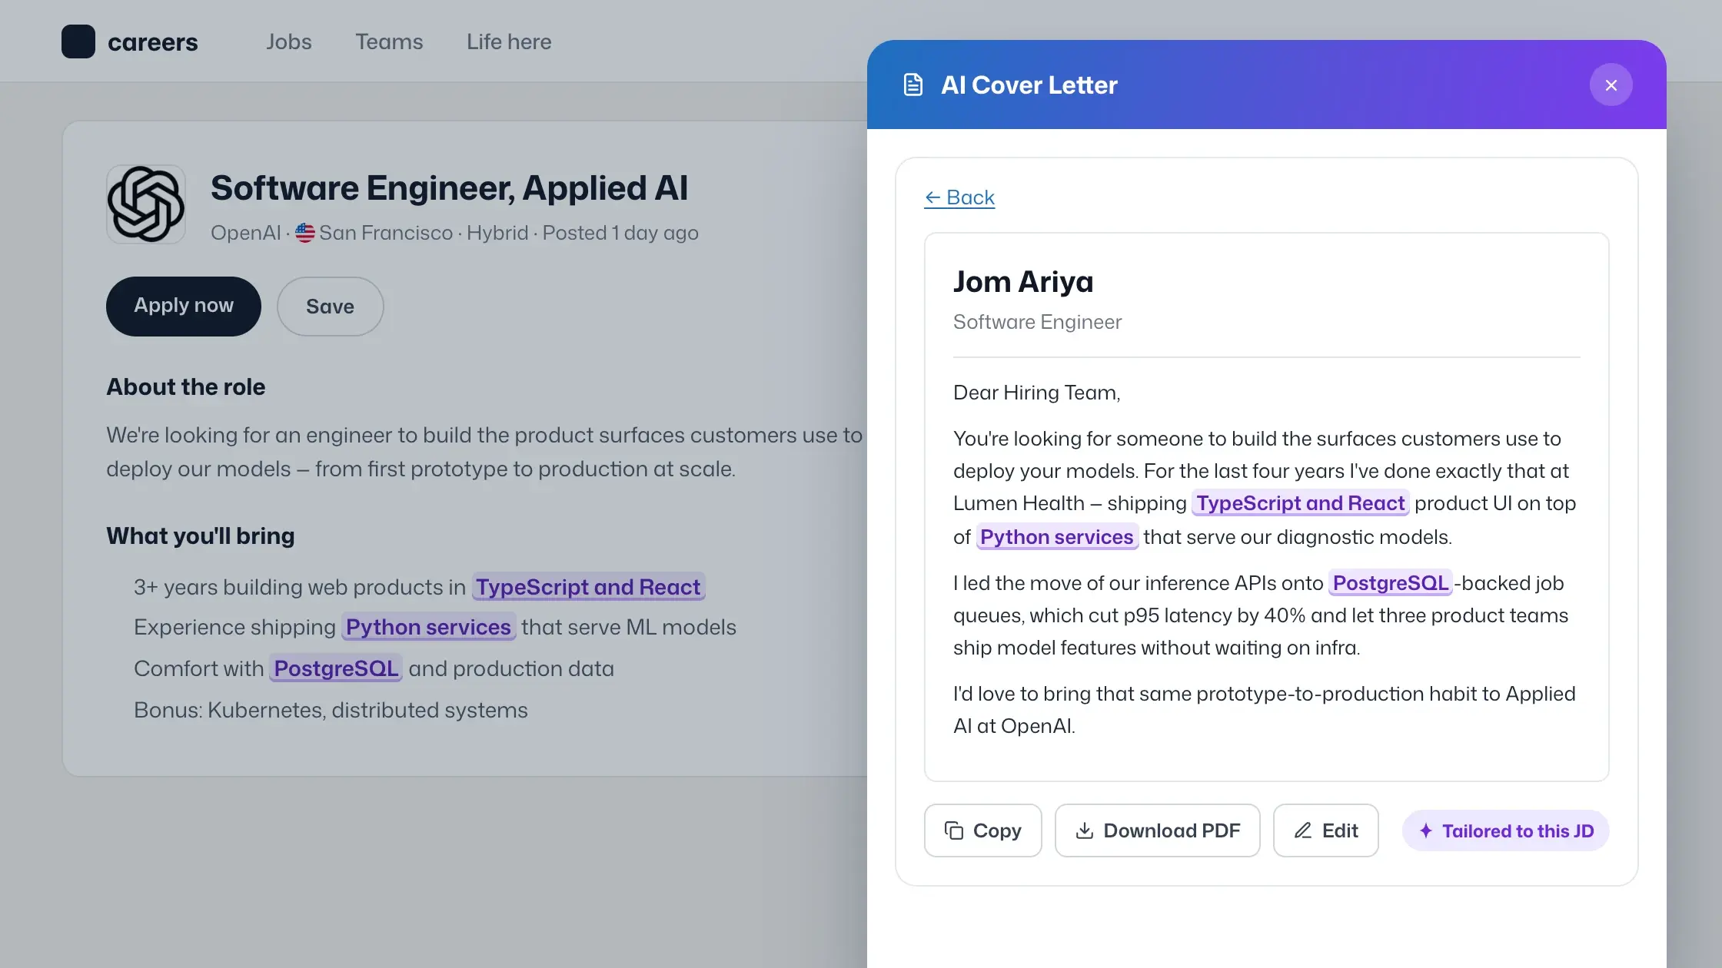This screenshot has width=1722, height=968.
Task: Click the careers logo square
Action: 78,41
